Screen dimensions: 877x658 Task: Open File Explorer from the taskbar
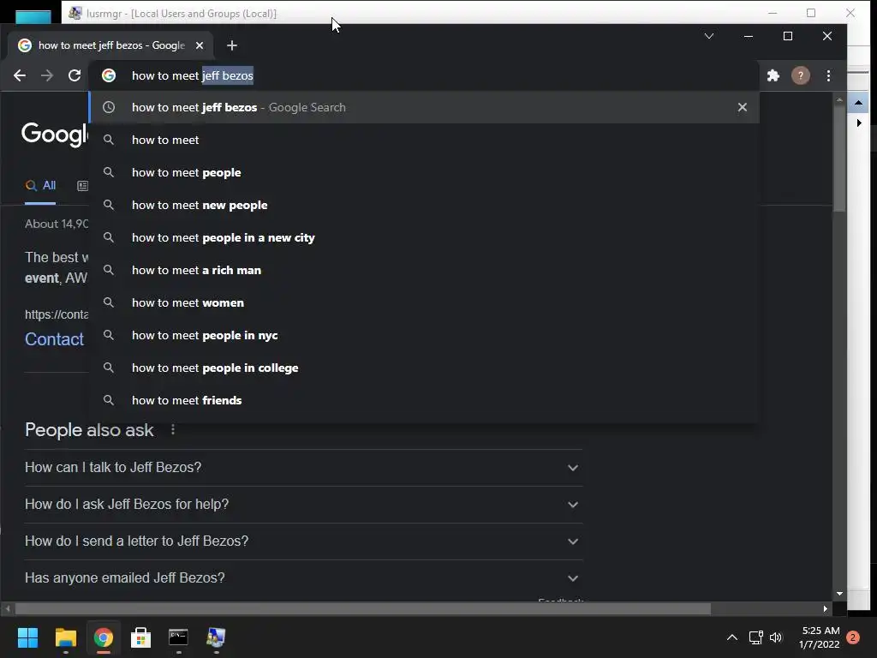point(65,637)
